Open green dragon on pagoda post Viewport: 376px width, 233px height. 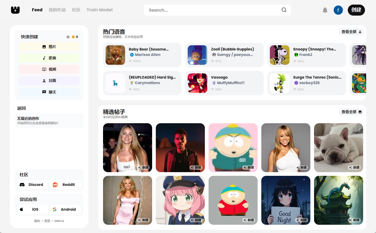coord(339,200)
